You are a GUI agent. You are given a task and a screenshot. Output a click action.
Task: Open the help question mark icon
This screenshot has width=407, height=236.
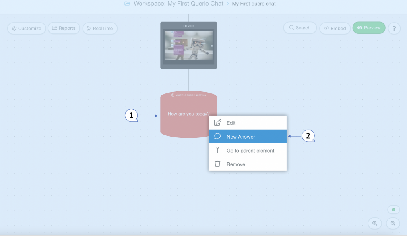tap(394, 28)
